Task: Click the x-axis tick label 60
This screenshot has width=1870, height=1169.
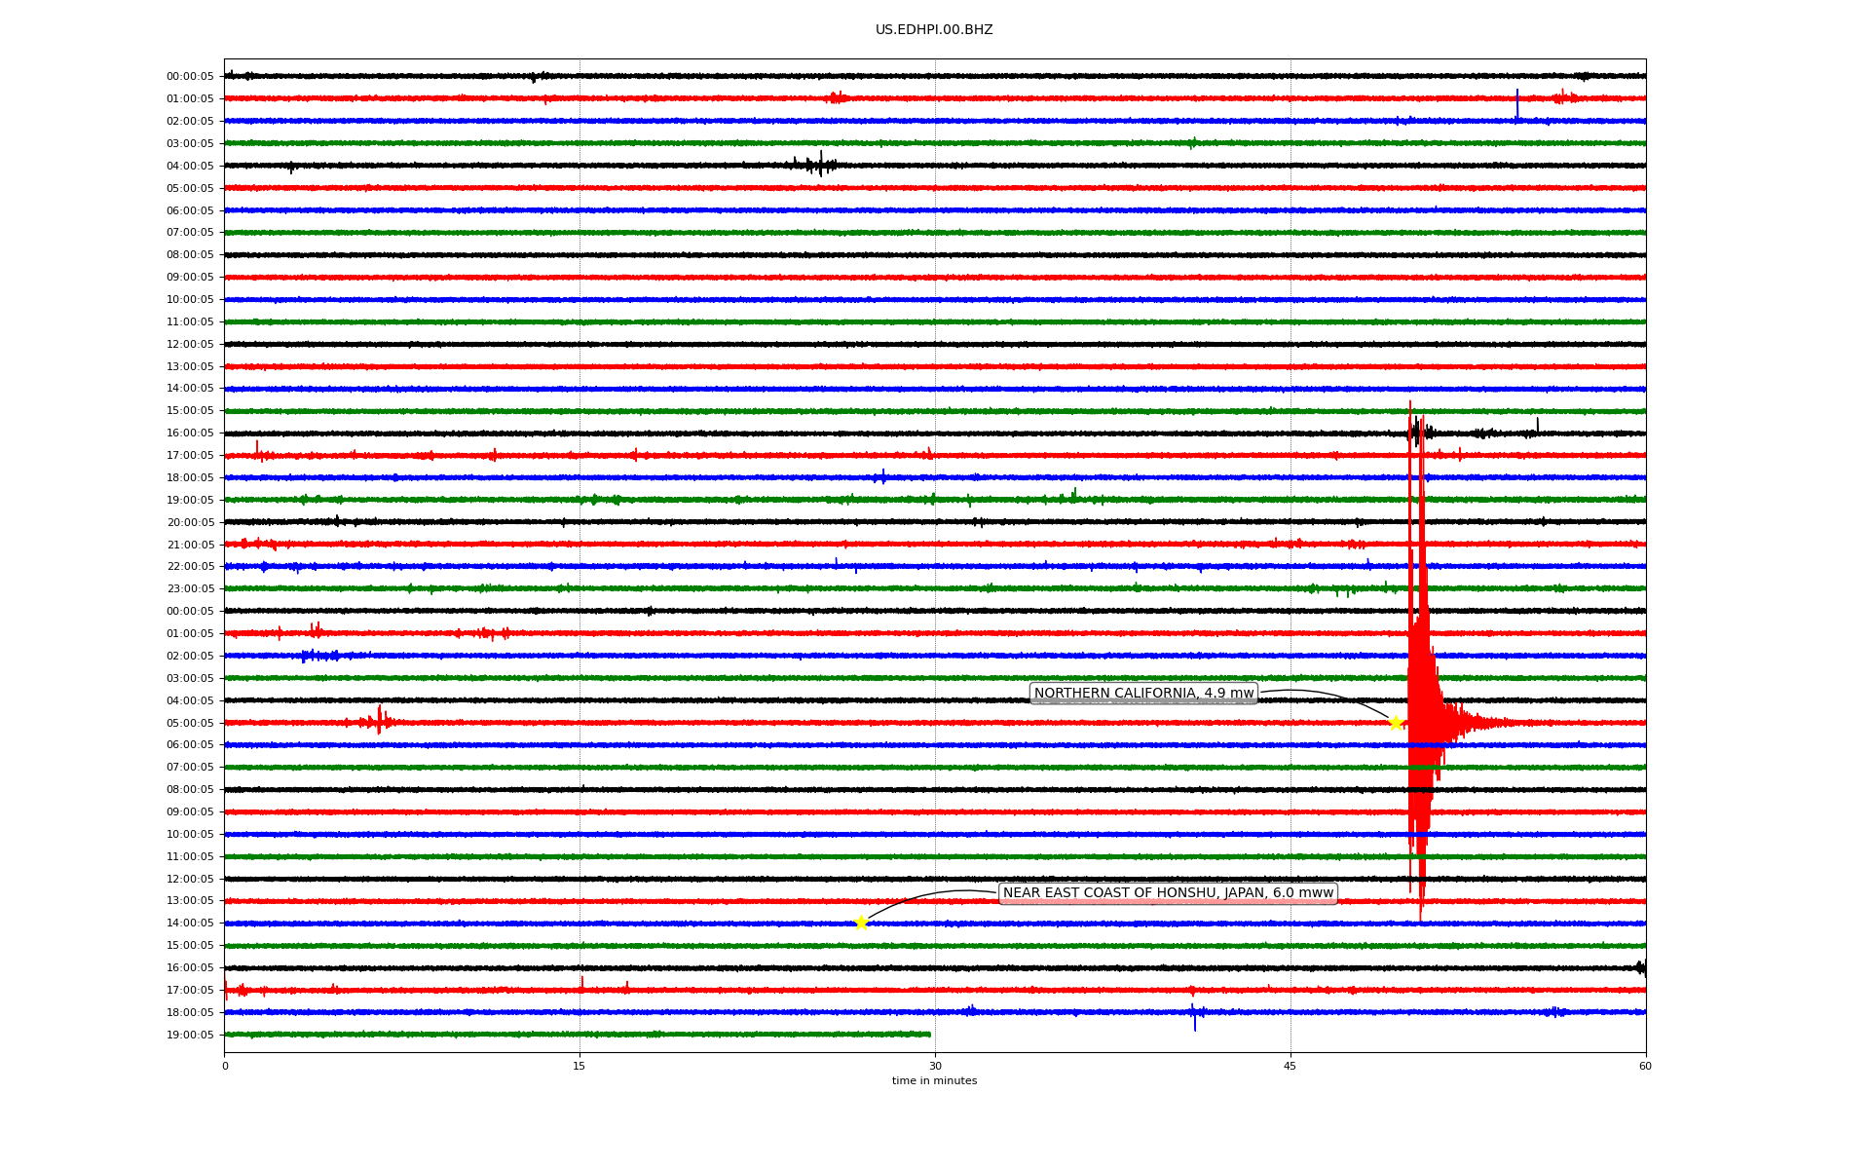Action: pos(1645,1066)
